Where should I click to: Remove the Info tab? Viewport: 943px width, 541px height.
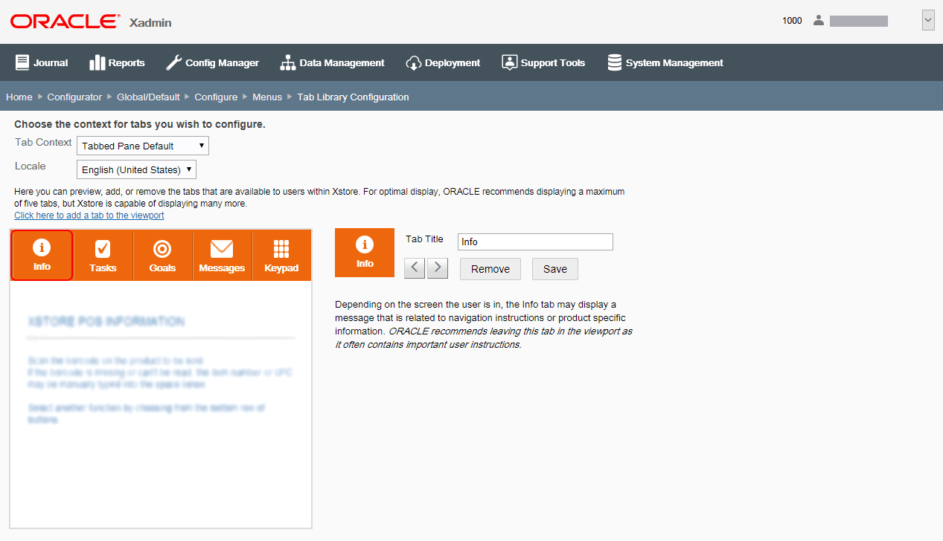pos(490,268)
